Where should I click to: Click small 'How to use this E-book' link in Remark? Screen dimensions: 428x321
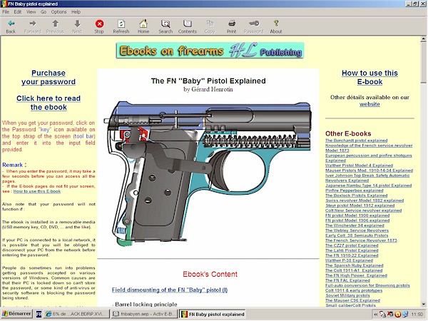37,191
